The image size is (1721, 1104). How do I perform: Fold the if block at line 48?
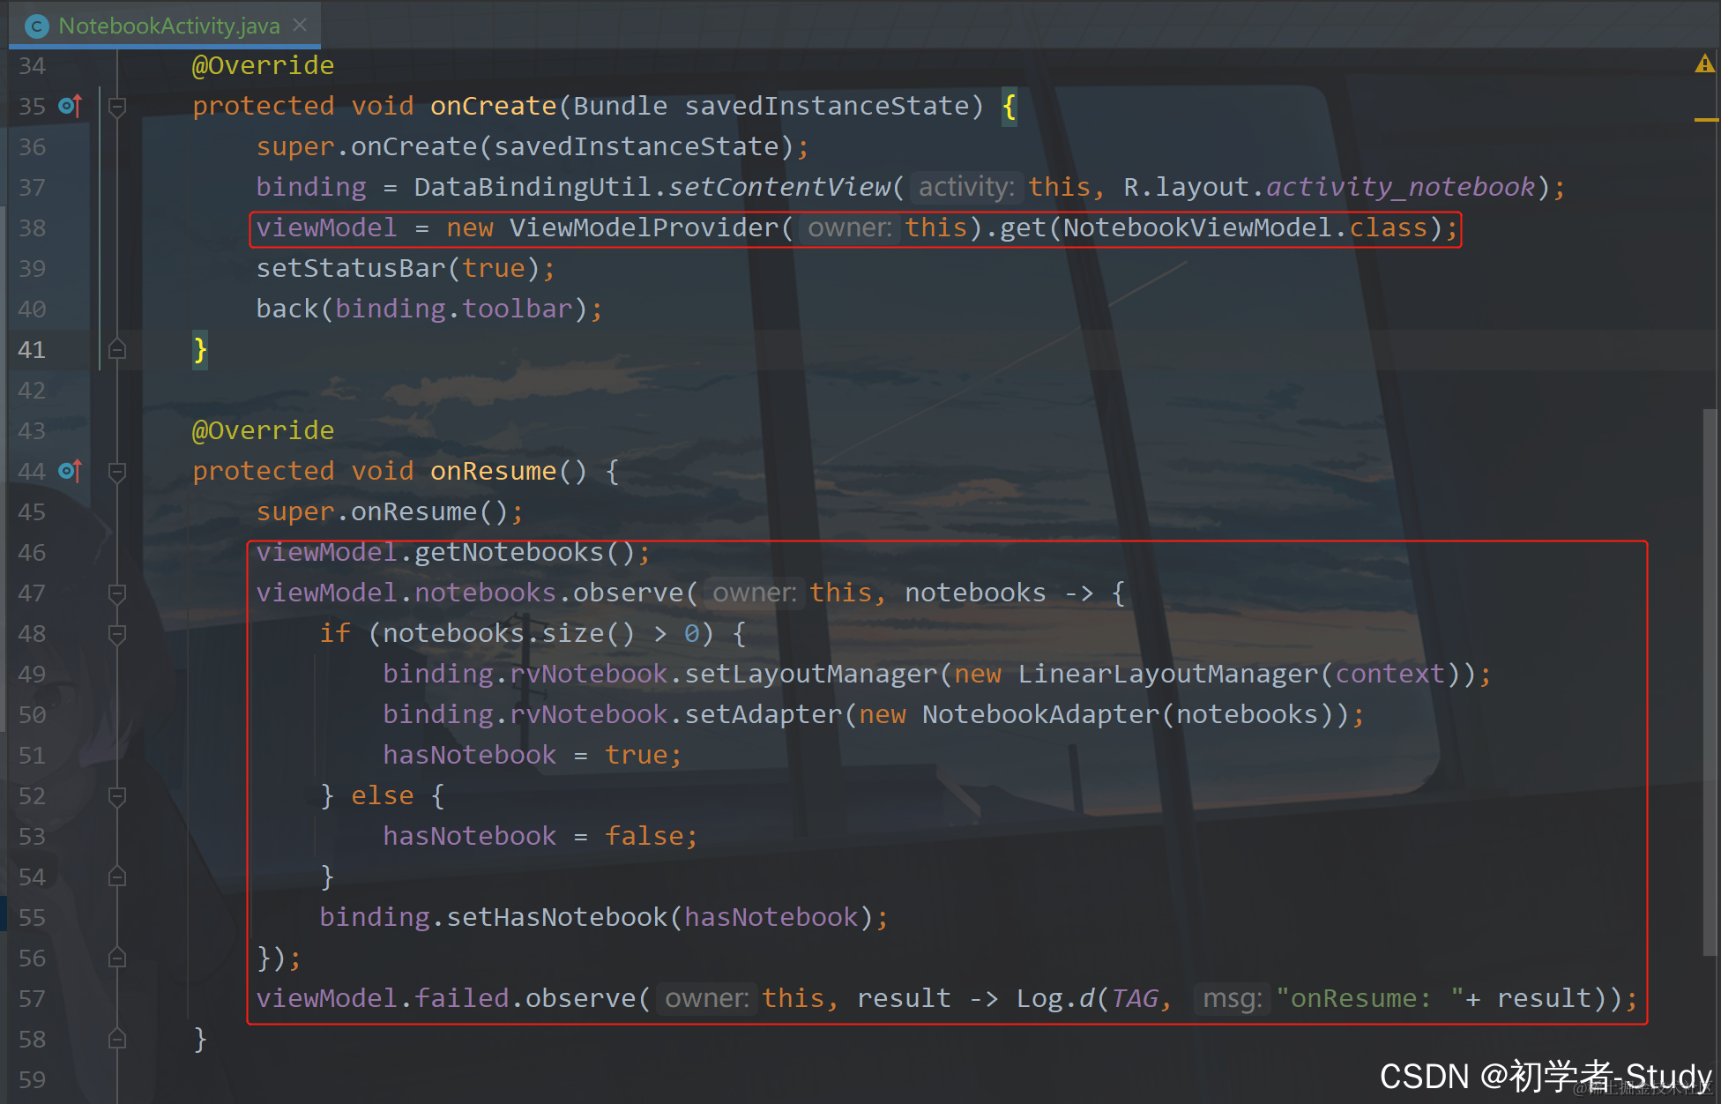tap(116, 634)
